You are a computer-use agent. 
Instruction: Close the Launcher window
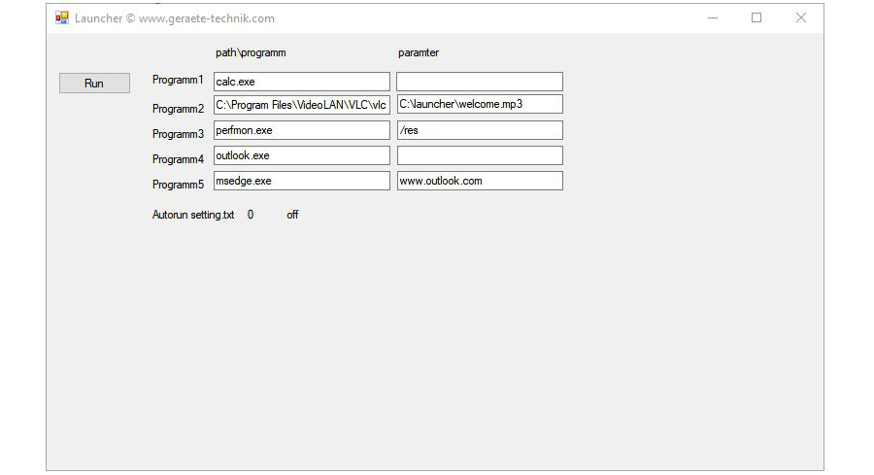coord(801,17)
